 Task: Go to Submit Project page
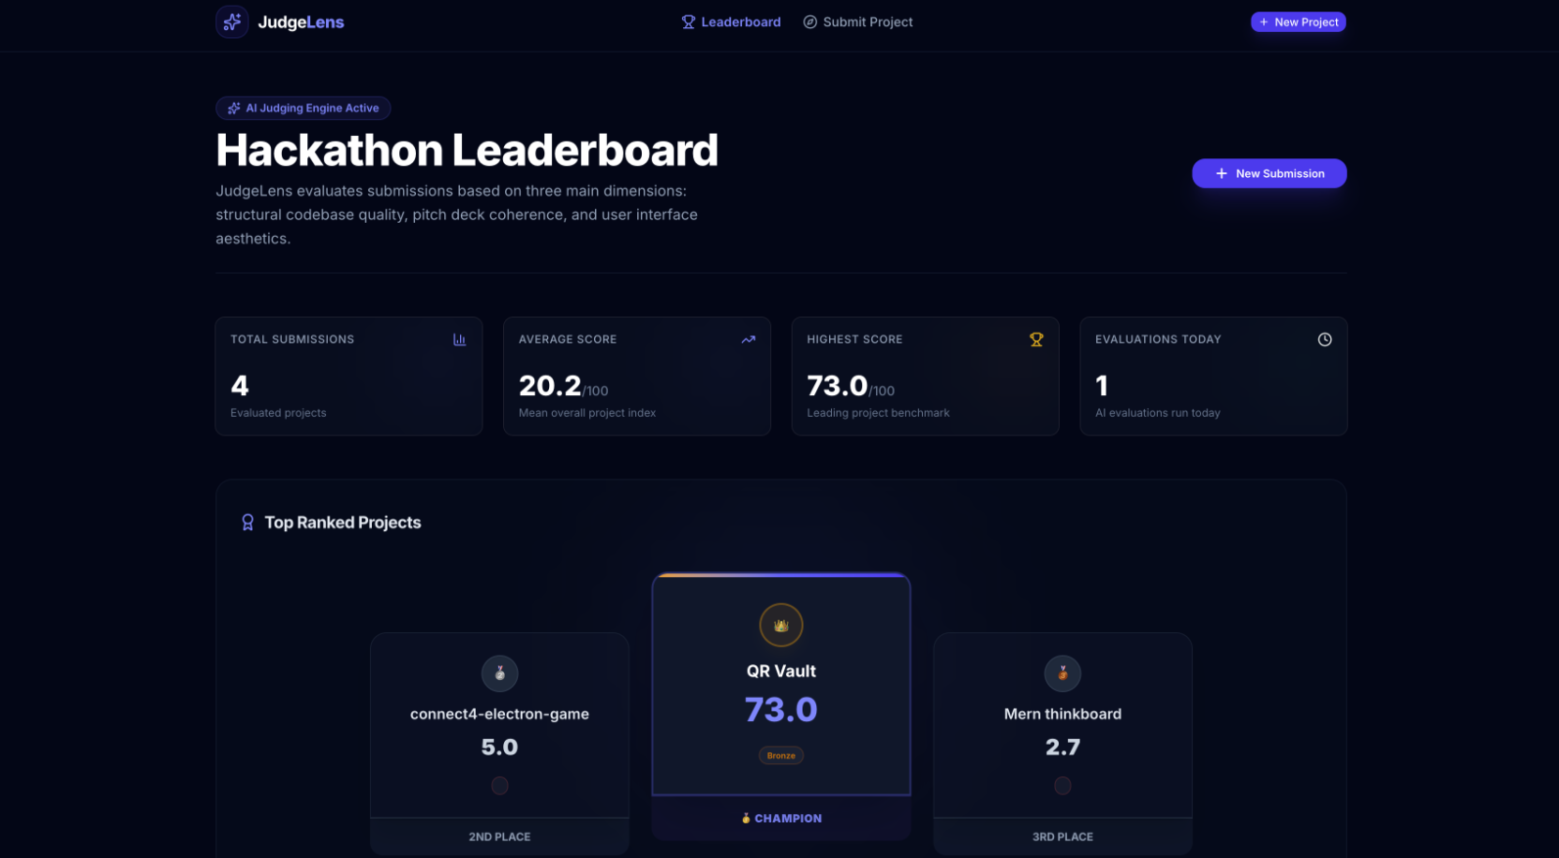(x=857, y=22)
